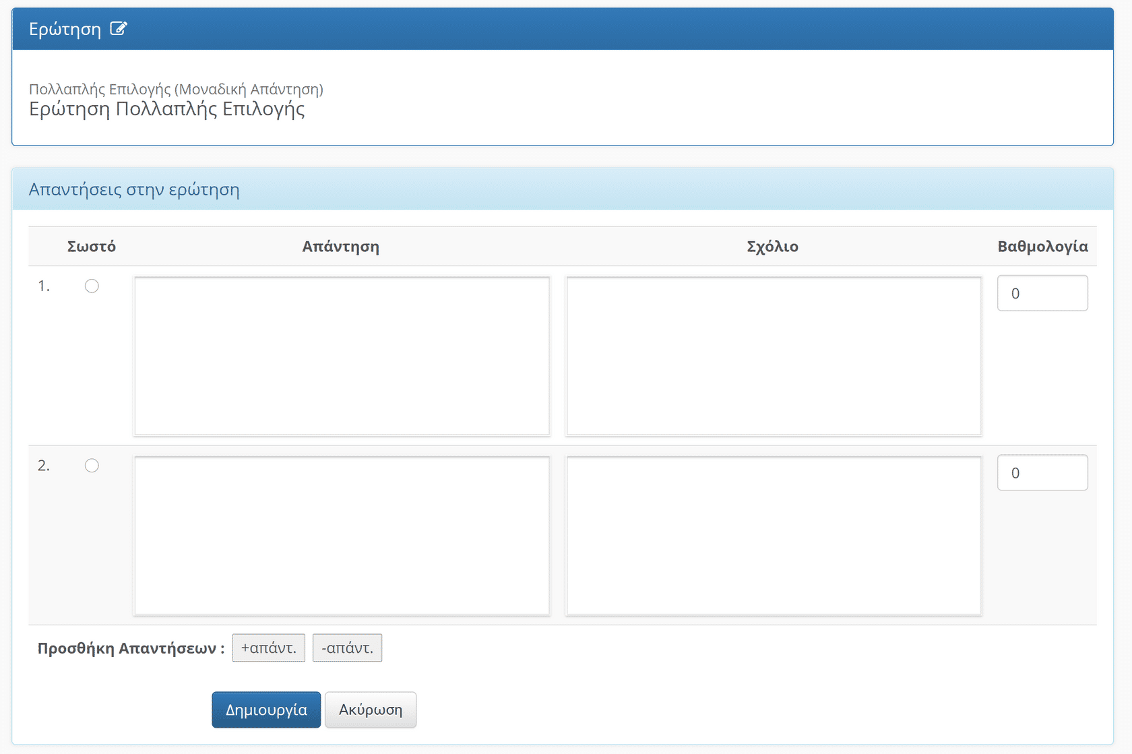Click the answer text area for row 1
Screen dimensions: 1132x754
point(342,356)
